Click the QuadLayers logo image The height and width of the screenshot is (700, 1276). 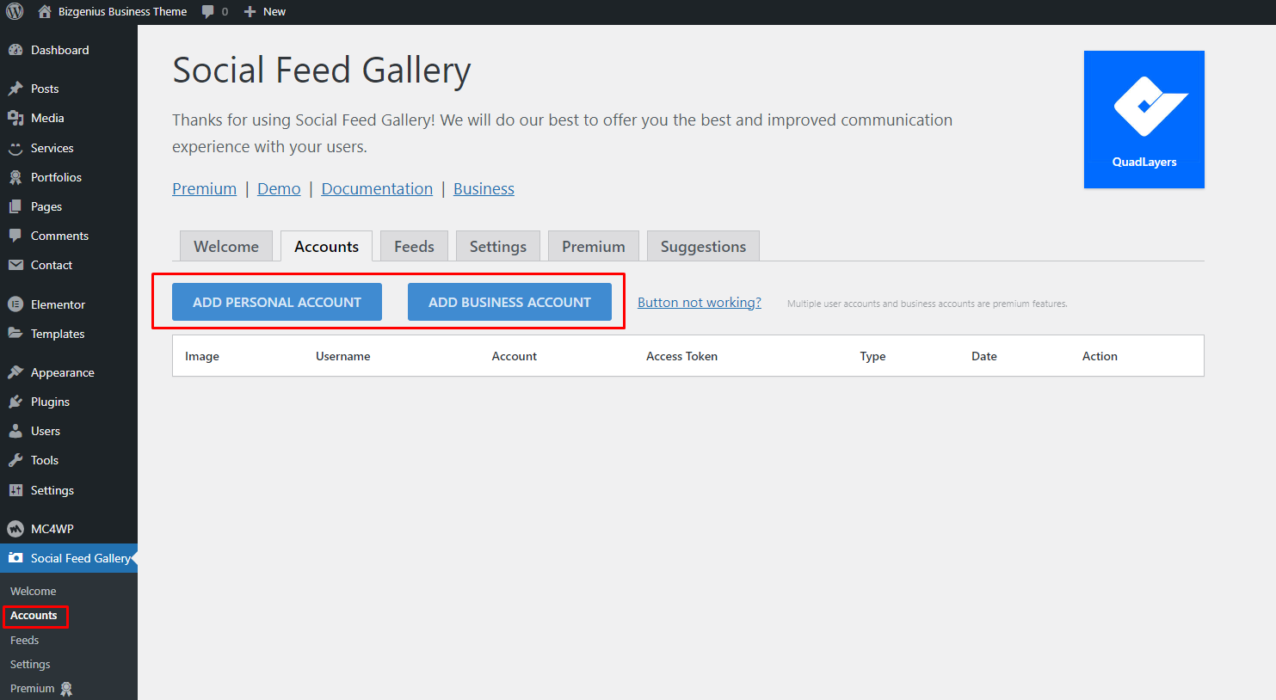pos(1144,120)
